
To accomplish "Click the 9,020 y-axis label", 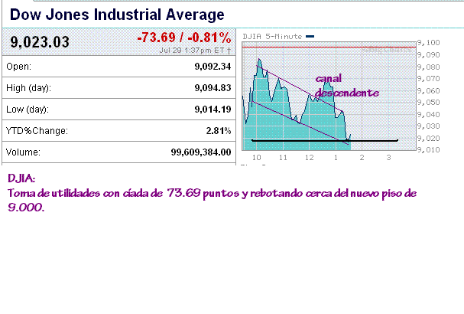I will pyautogui.click(x=429, y=138).
